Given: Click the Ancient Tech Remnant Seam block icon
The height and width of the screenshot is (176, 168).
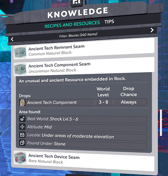Looking at the screenshot, I should click(x=20, y=52).
